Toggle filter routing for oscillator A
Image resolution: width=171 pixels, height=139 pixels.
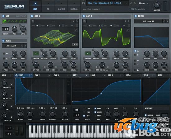click(x=135, y=51)
